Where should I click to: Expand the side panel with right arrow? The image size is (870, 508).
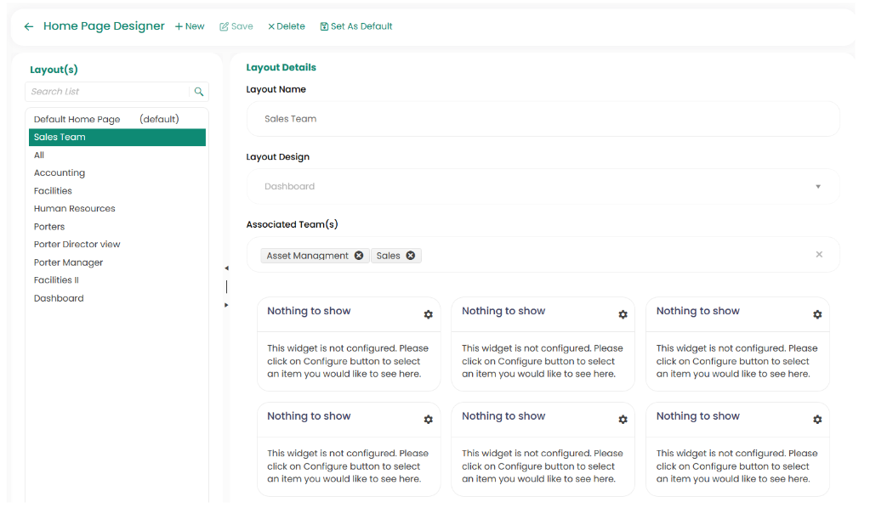pos(226,305)
